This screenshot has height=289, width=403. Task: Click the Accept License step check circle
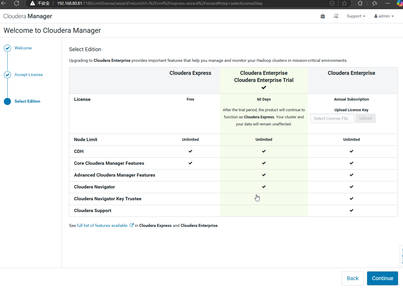[7, 75]
